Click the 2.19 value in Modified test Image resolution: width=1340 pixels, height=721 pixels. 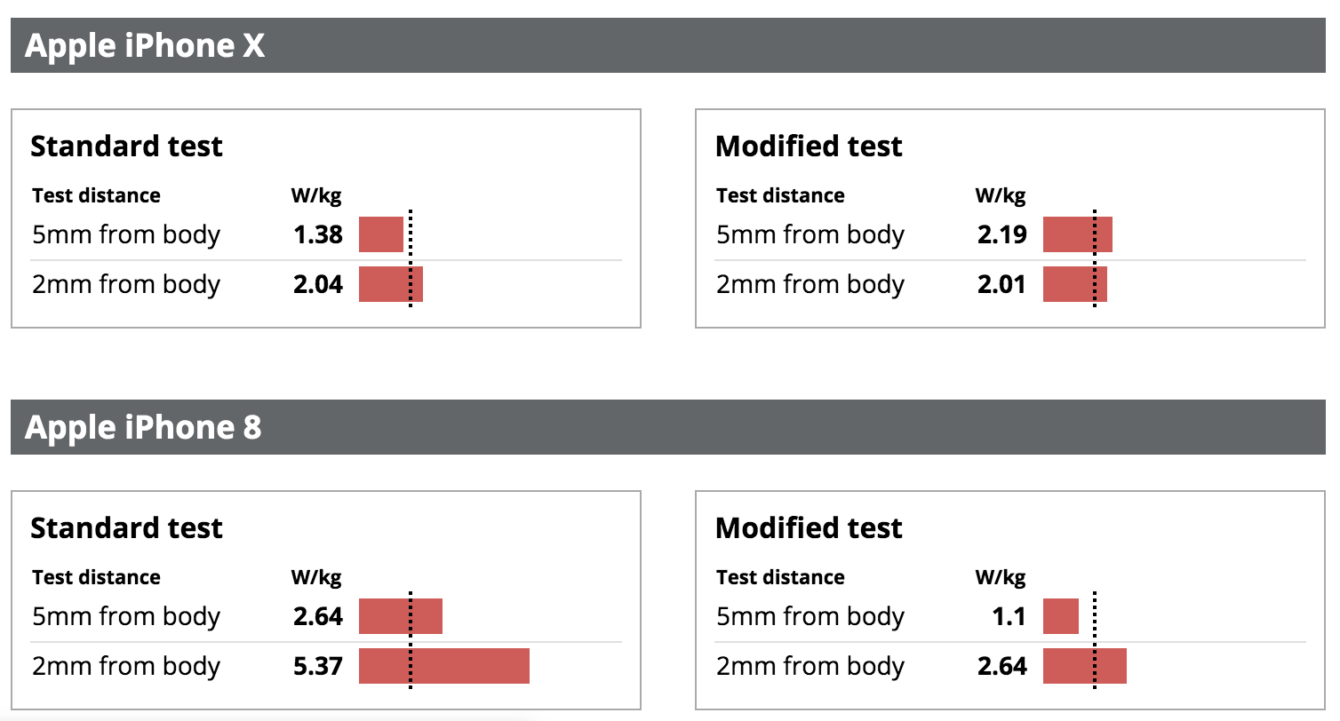[x=1002, y=234]
